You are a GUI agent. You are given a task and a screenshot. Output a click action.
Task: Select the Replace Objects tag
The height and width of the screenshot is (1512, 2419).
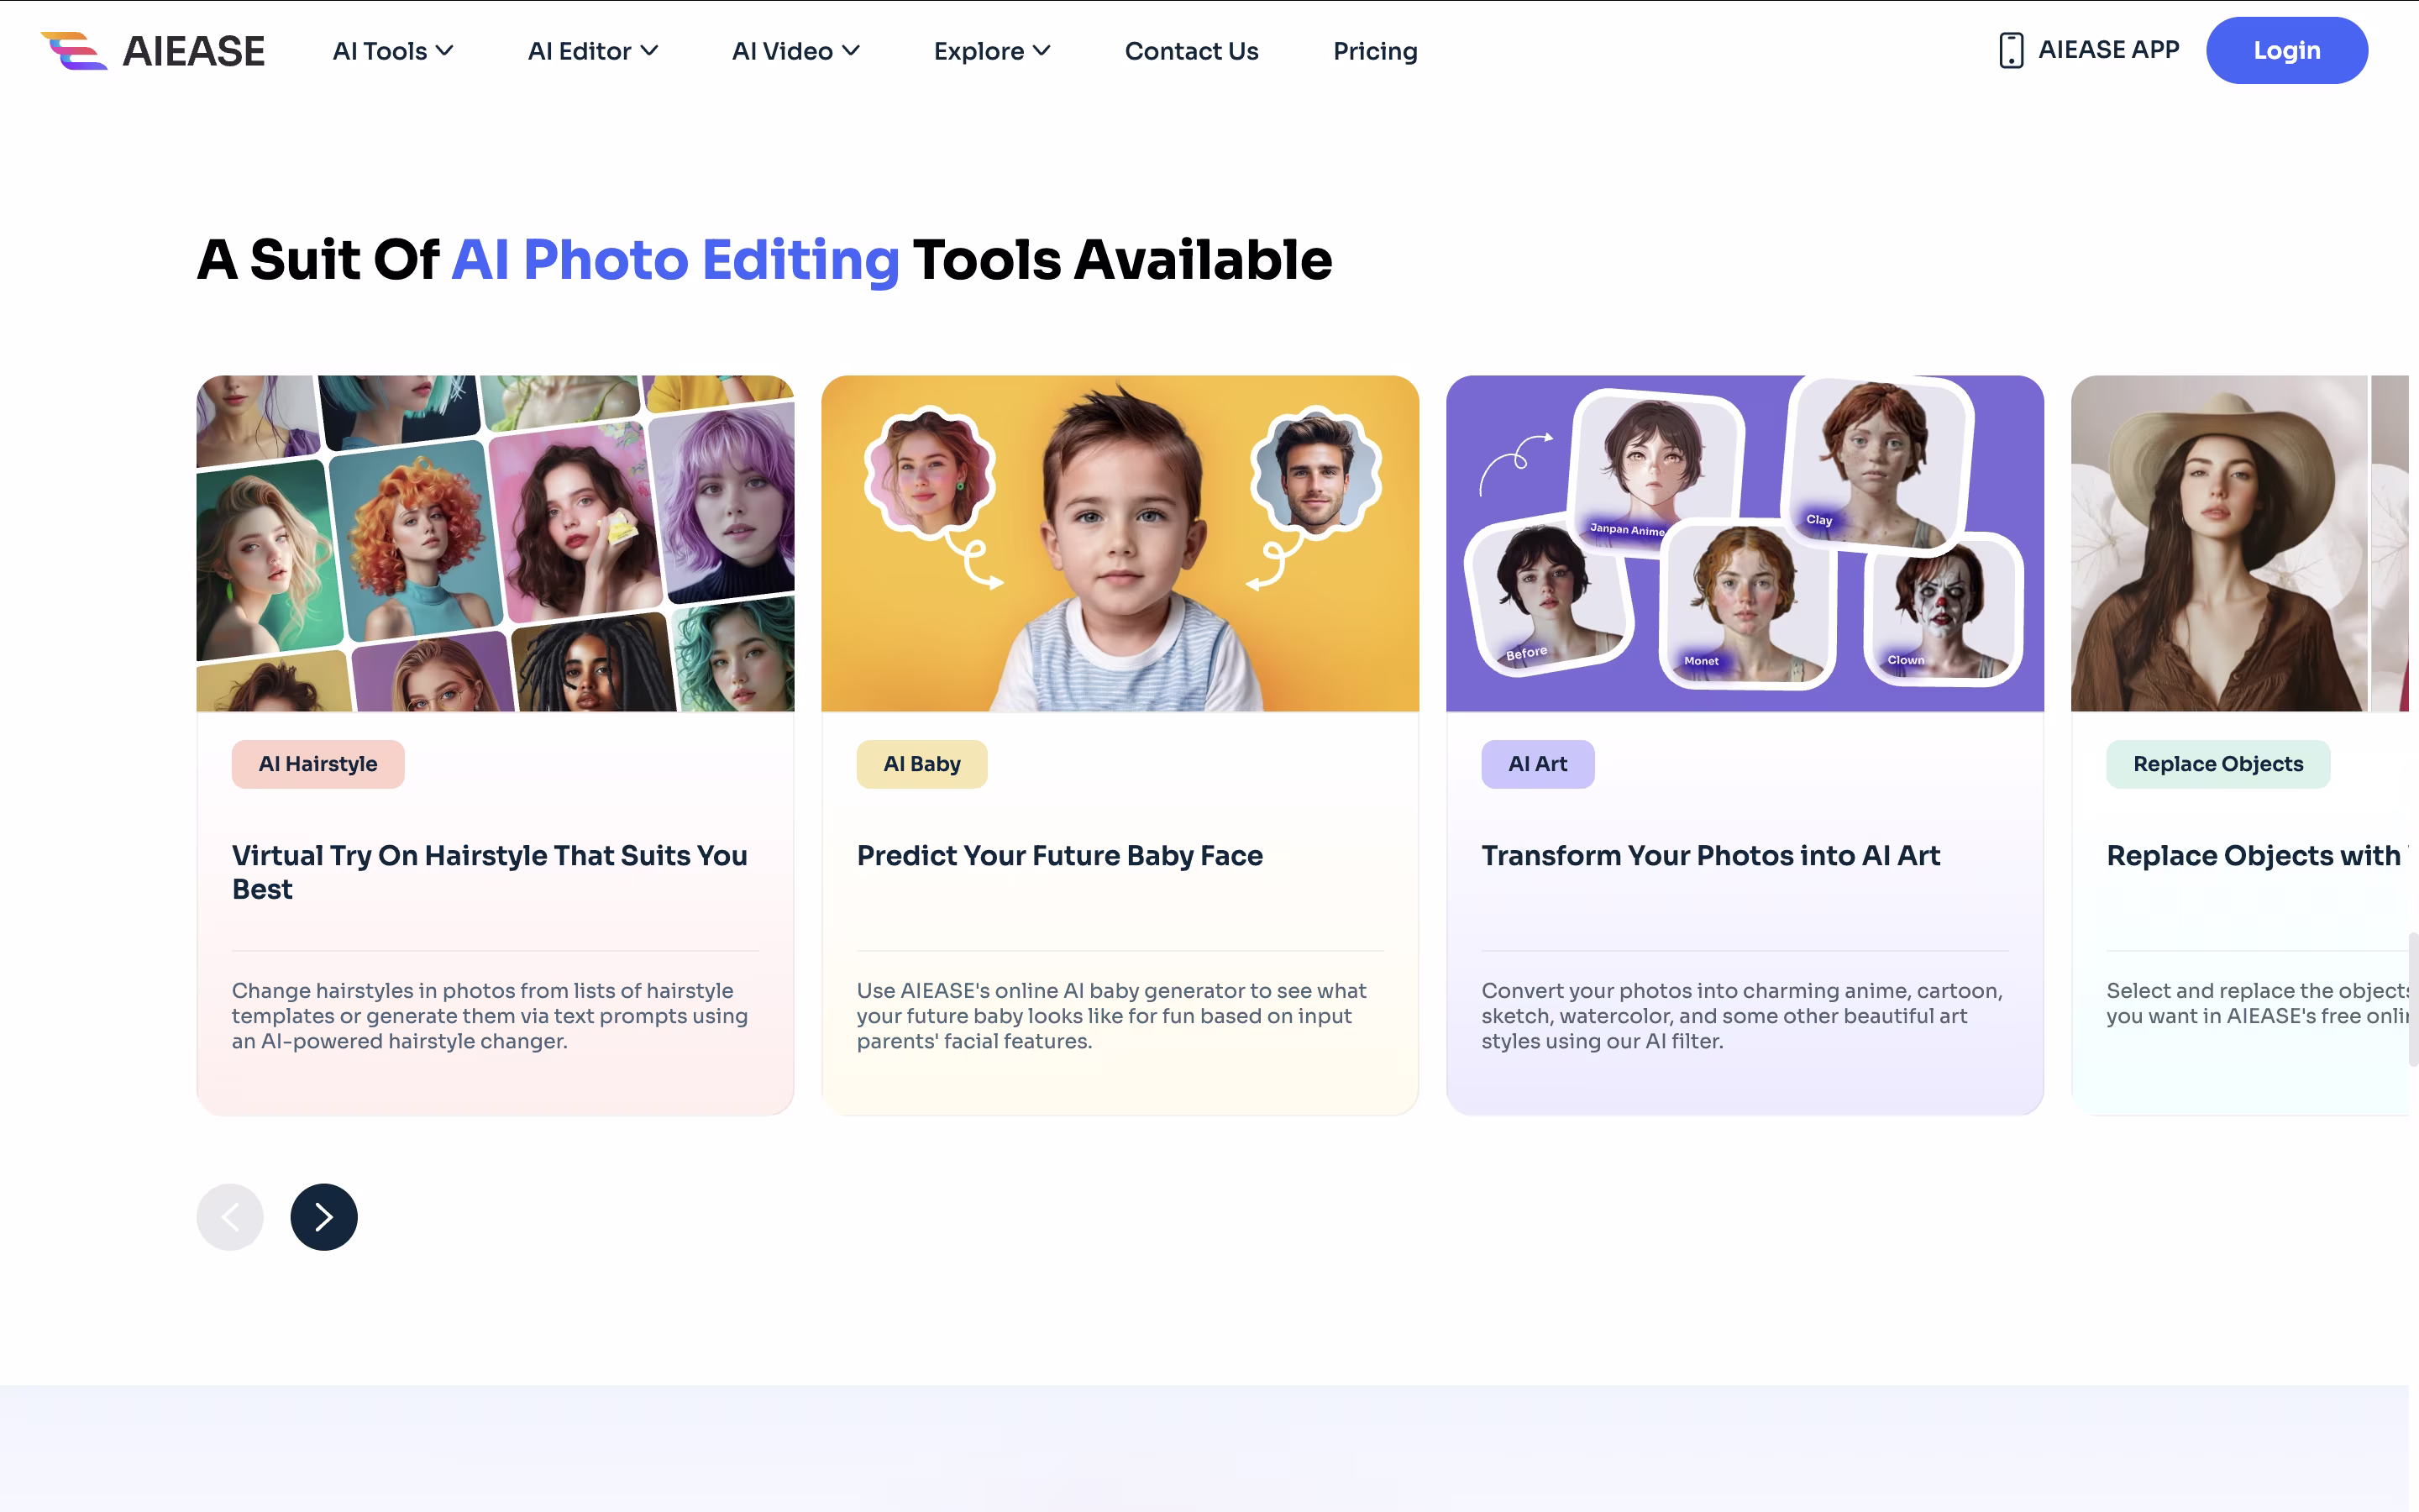[2218, 764]
